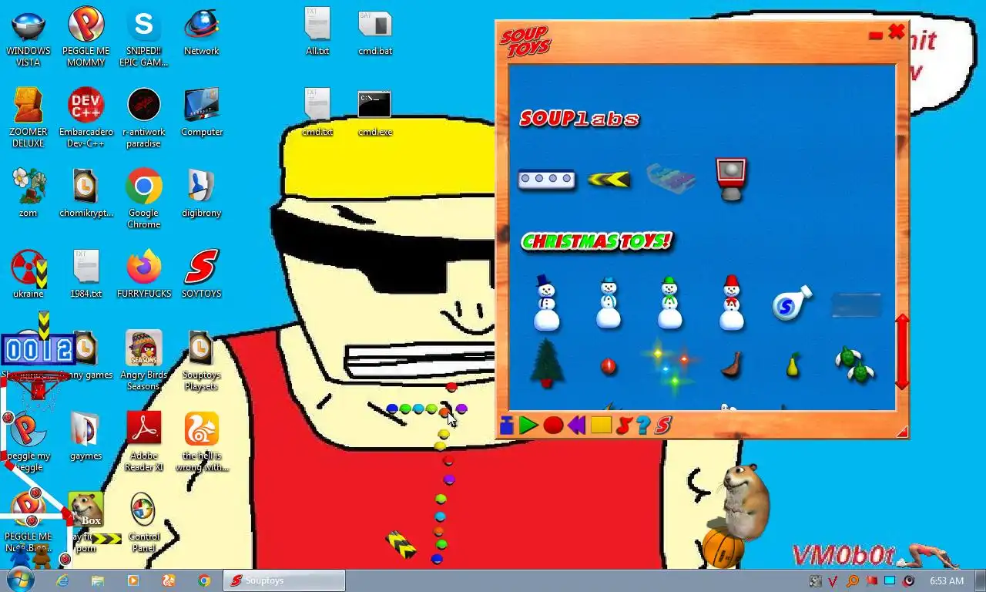The width and height of the screenshot is (986, 592).
Task: Select the cmd.bat file on the desktop
Action: (375, 32)
